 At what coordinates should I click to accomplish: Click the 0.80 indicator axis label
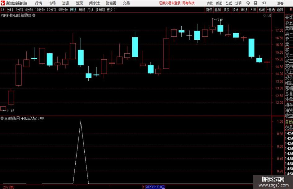(280, 134)
